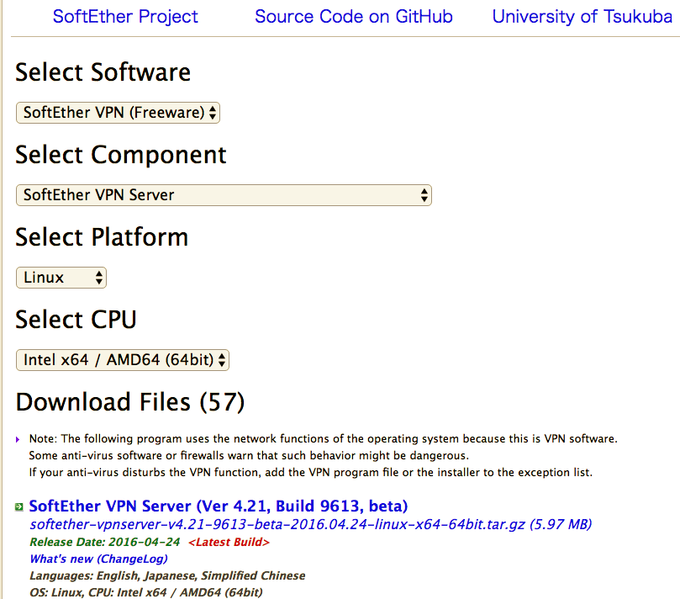The image size is (680, 599).
Task: Click the green Release Date 2016-04-24 text
Action: pyautogui.click(x=104, y=542)
